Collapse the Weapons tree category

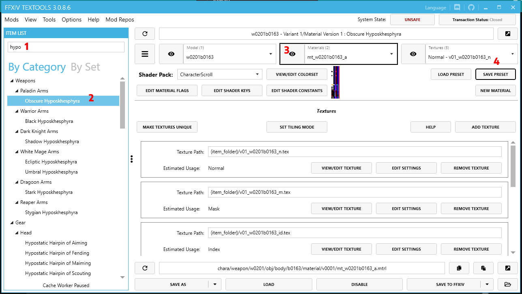[x=12, y=81]
